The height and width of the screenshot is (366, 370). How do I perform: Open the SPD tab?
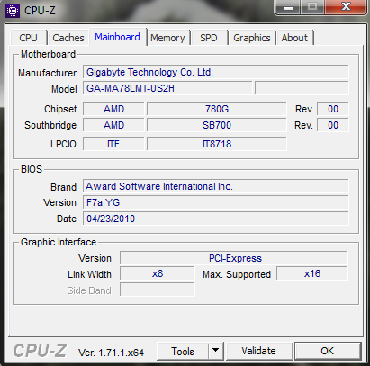[x=209, y=38]
